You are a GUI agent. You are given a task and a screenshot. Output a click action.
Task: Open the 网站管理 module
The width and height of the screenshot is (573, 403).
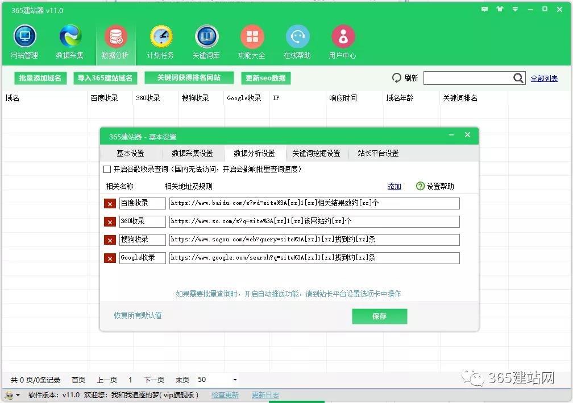pos(24,42)
